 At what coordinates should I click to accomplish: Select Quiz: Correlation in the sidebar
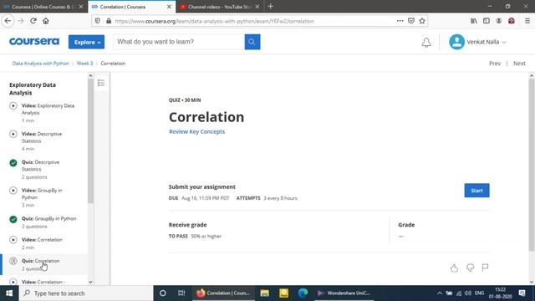point(44,264)
